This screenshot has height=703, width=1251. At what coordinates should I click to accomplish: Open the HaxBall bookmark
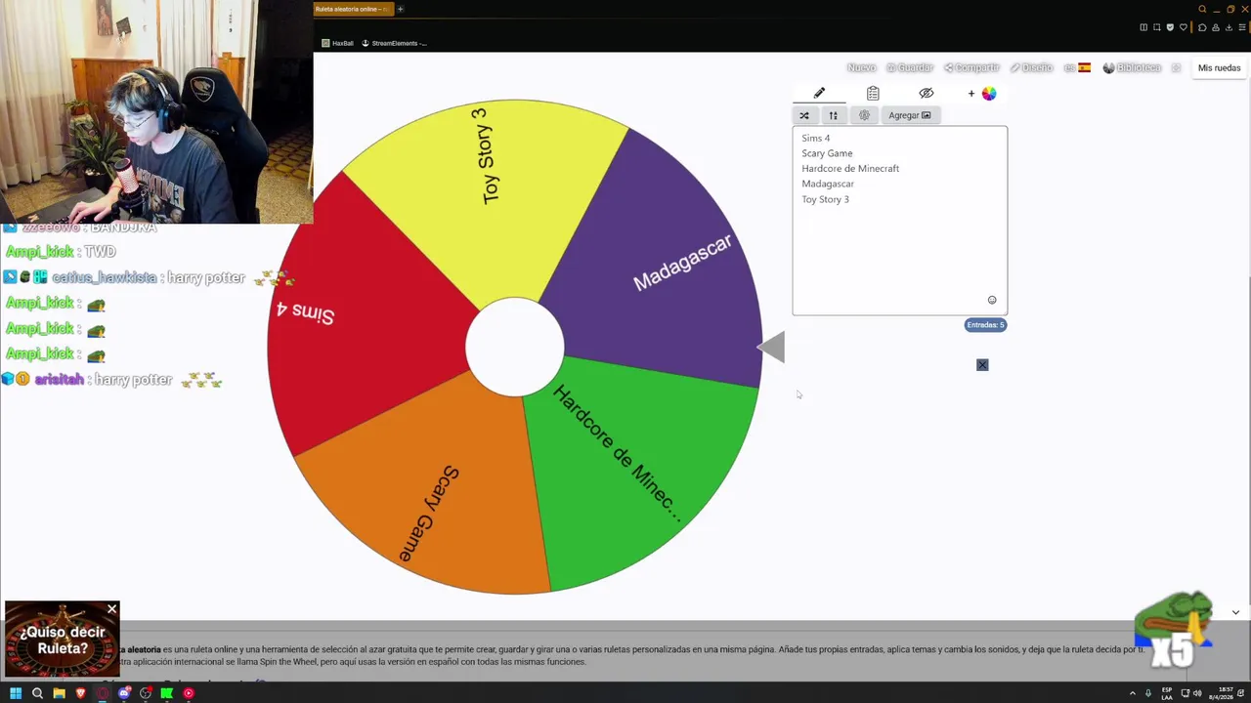[337, 43]
